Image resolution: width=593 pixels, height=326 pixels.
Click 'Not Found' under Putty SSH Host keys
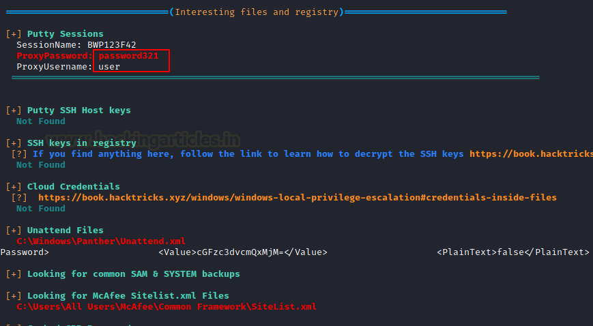coord(41,121)
